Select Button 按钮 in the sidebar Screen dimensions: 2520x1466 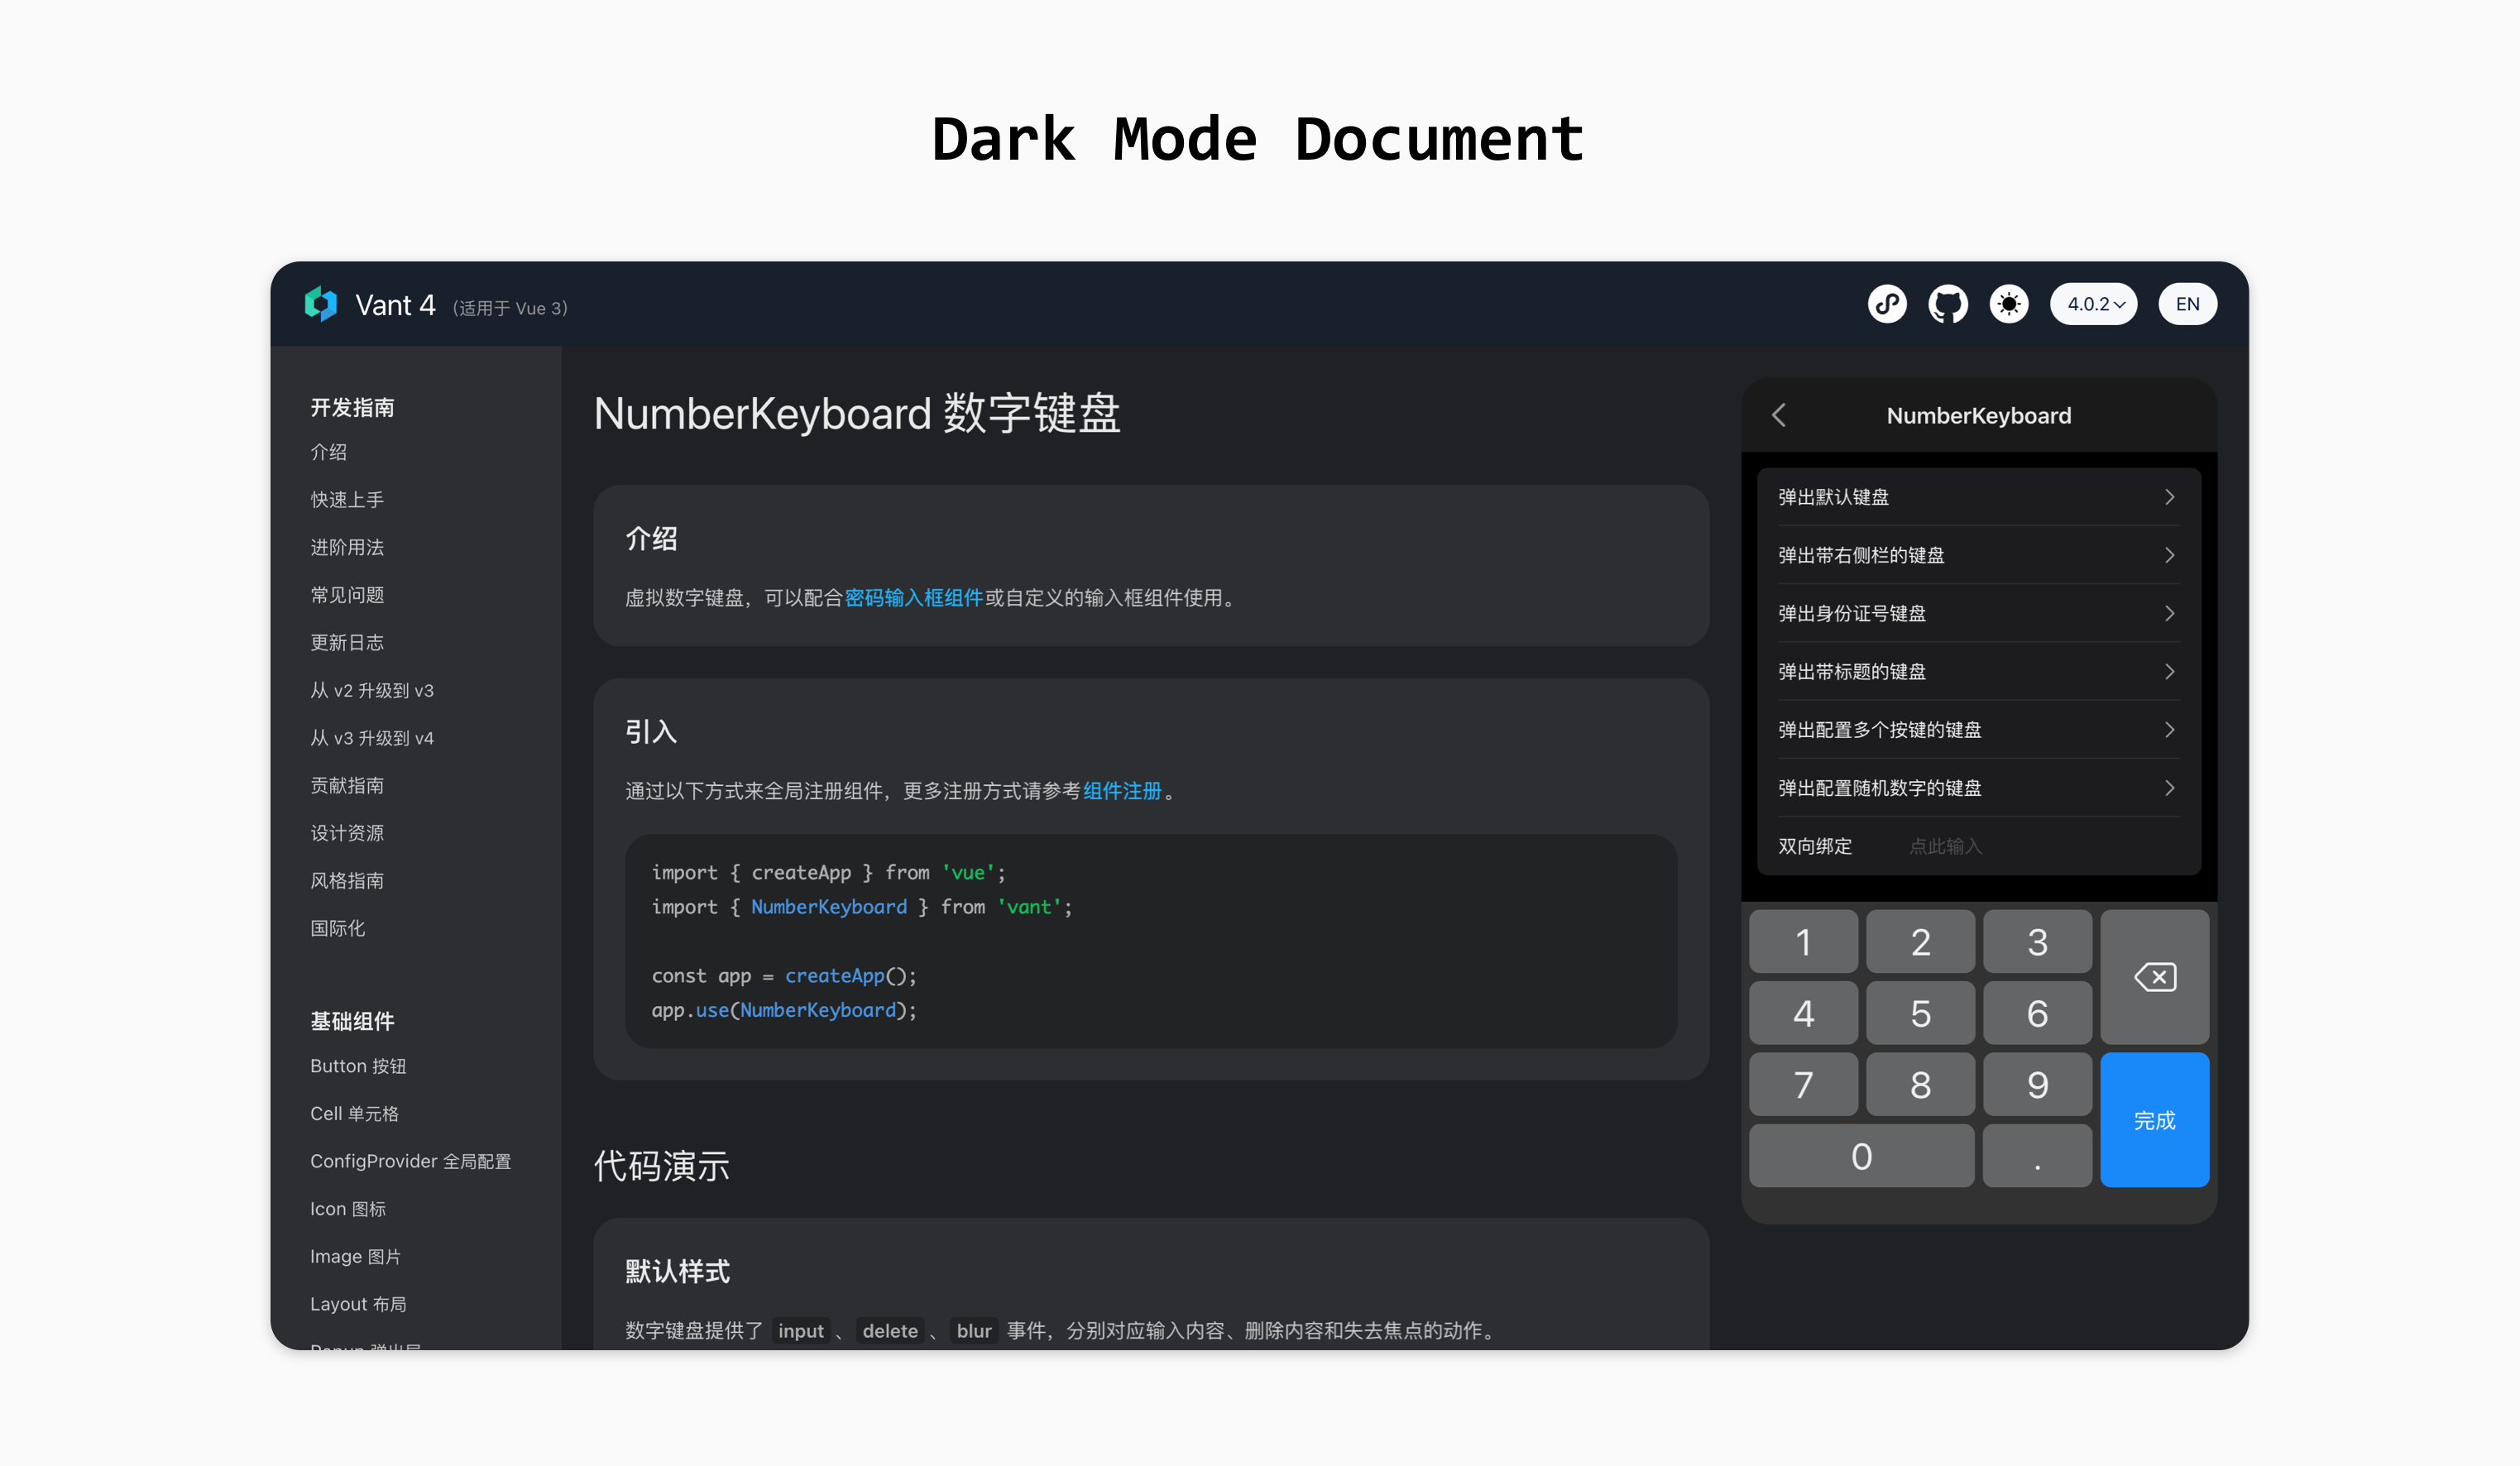[357, 1066]
